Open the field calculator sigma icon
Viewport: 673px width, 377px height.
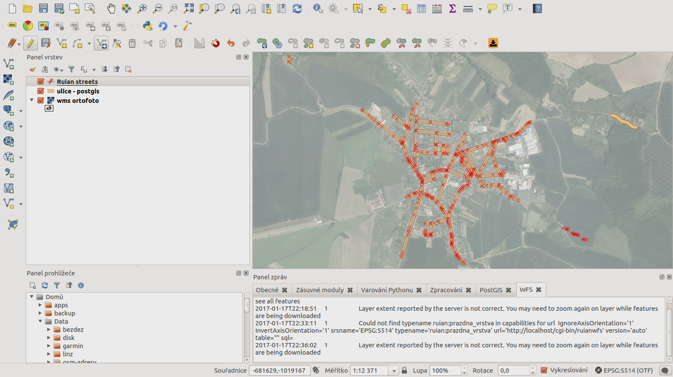[x=453, y=9]
